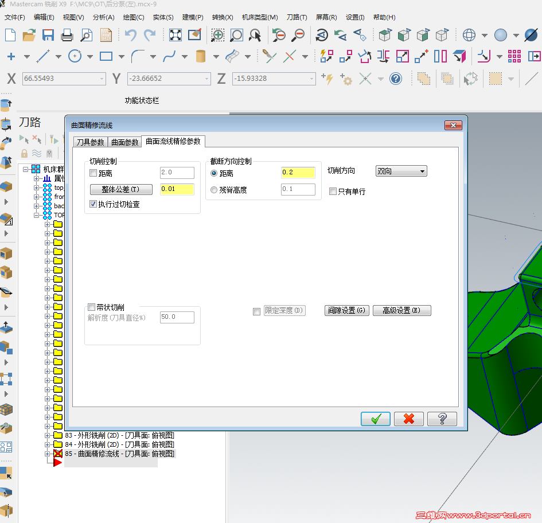Image resolution: width=542 pixels, height=523 pixels.
Task: Open the 帮助(H) menu
Action: click(x=384, y=17)
